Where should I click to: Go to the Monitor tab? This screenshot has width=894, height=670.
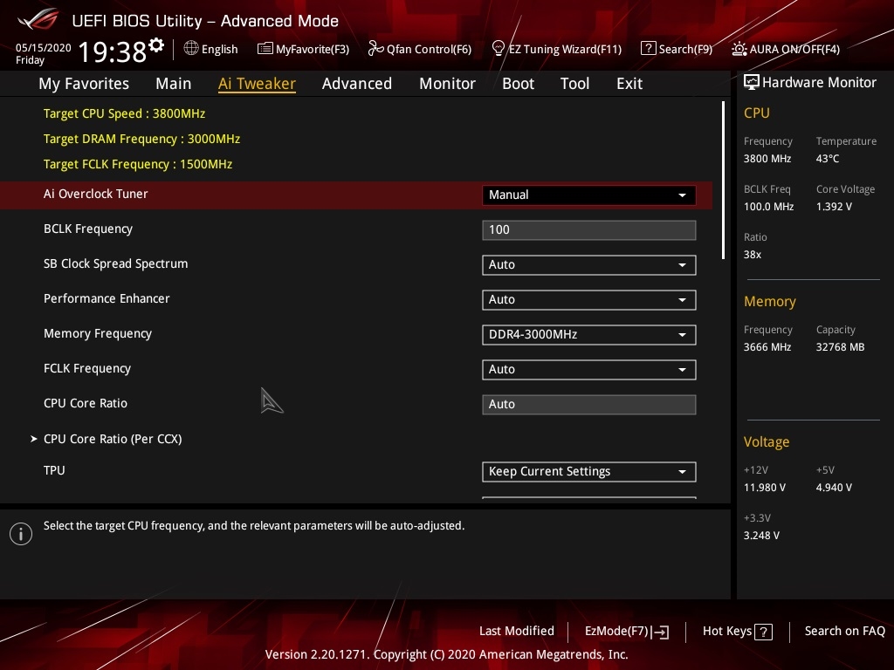click(x=447, y=84)
